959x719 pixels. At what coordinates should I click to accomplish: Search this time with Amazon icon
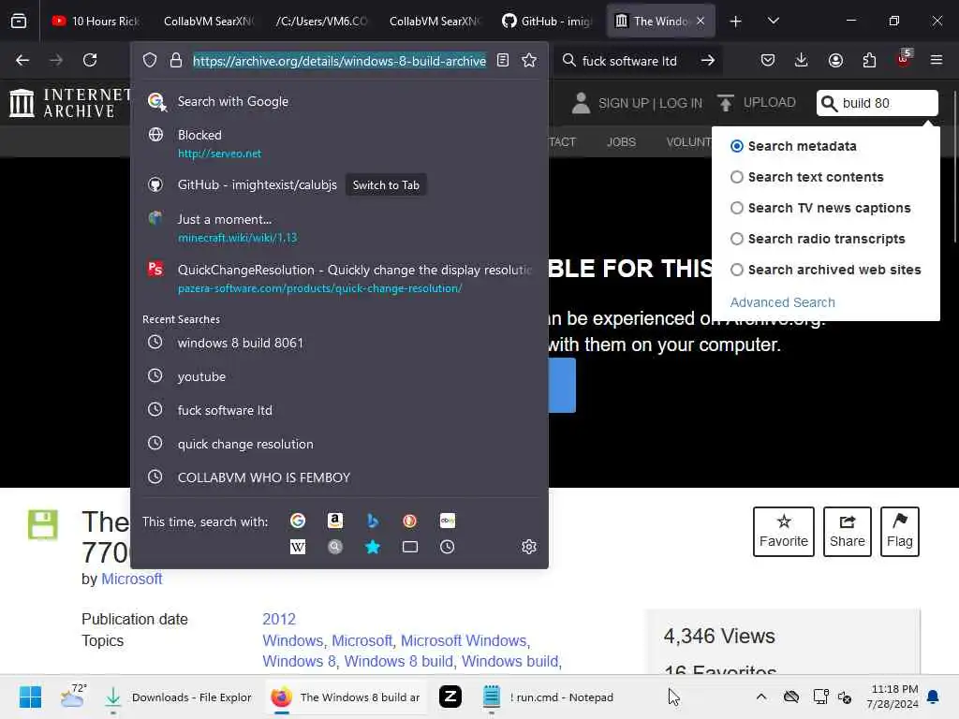(335, 521)
